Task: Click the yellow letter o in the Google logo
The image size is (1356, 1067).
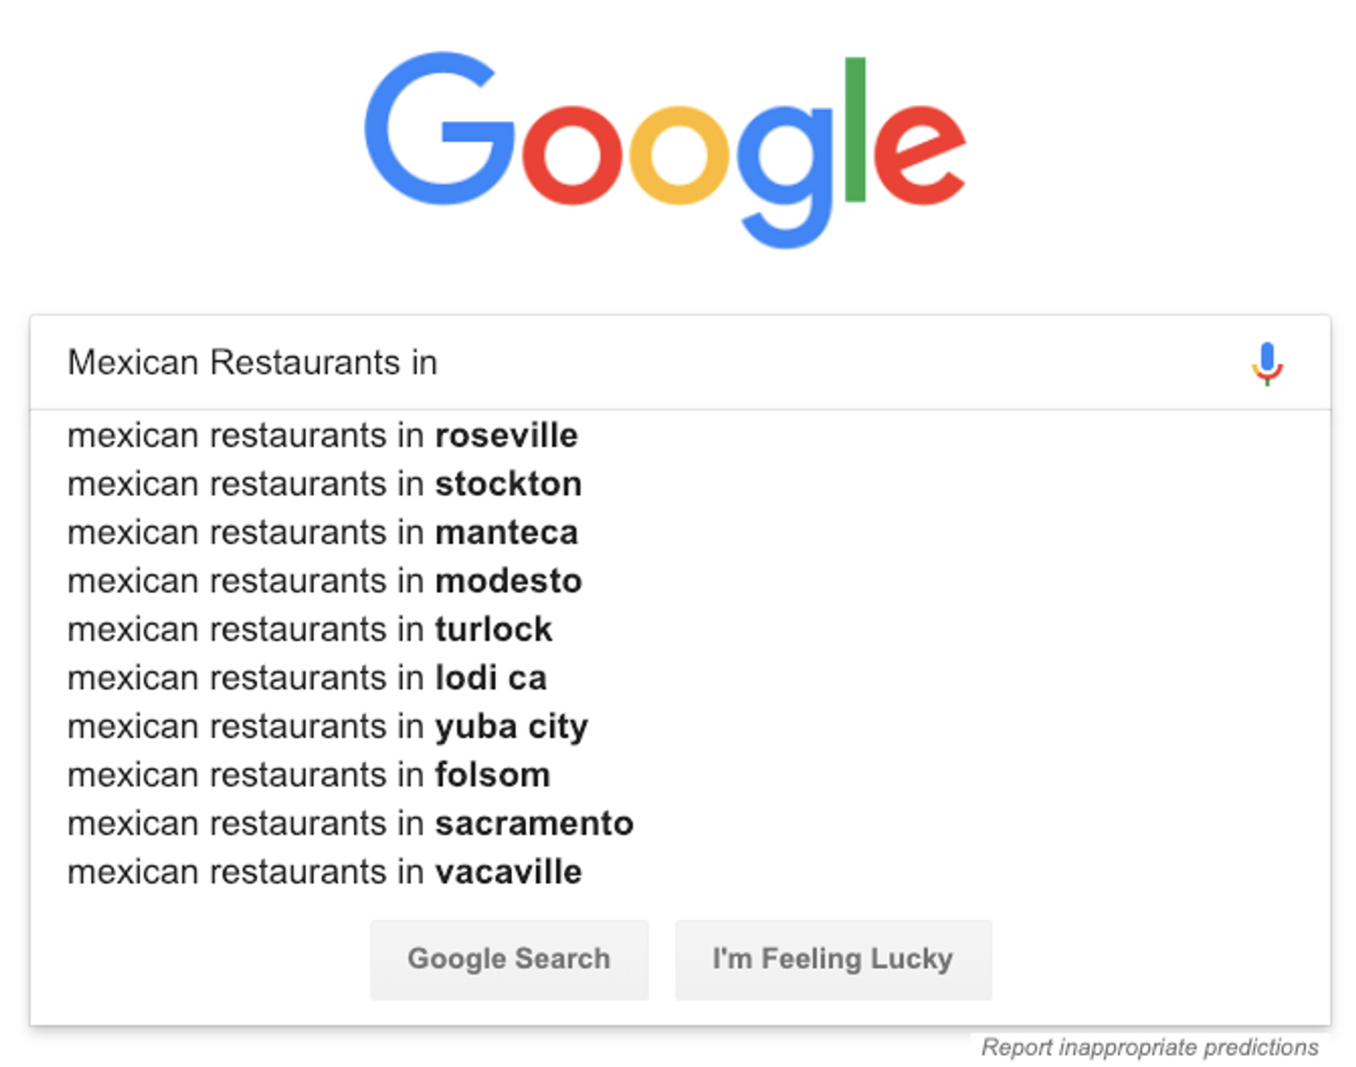Action: click(x=679, y=155)
